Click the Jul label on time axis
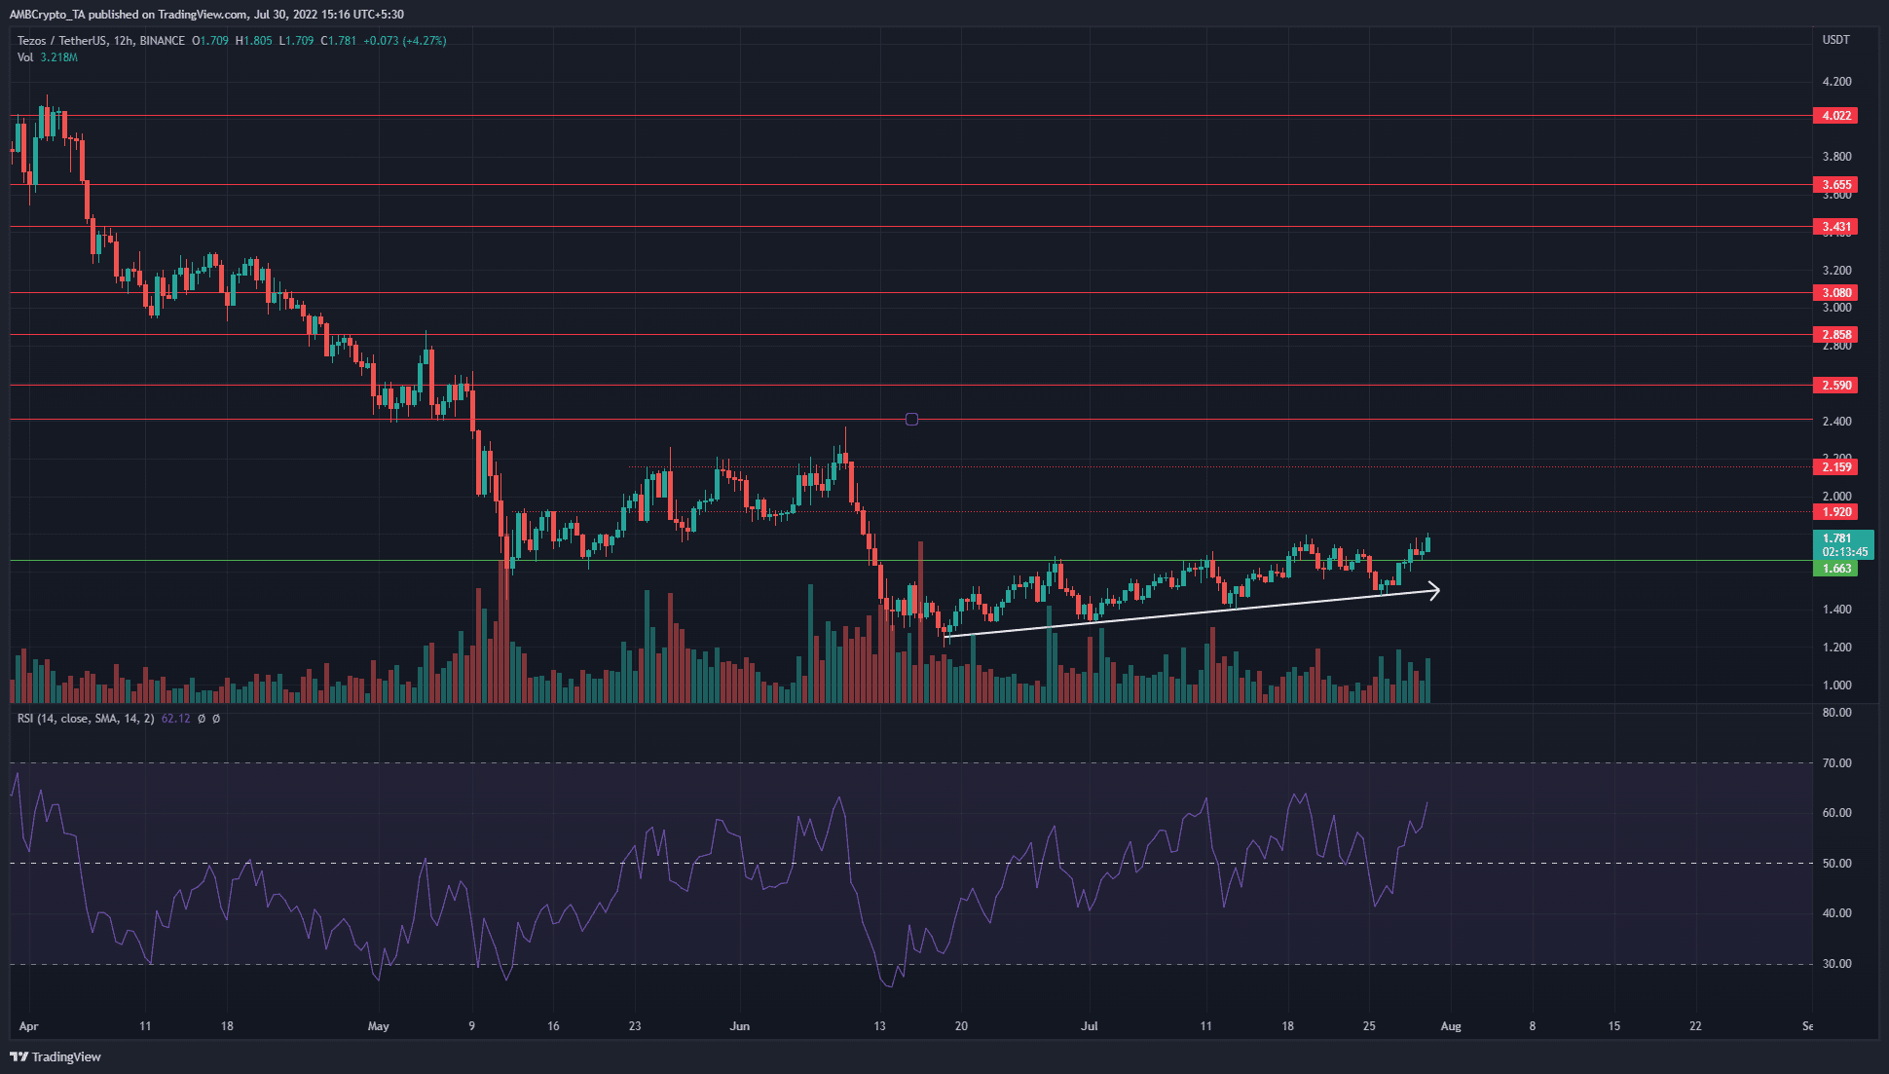 pyautogui.click(x=1090, y=1026)
